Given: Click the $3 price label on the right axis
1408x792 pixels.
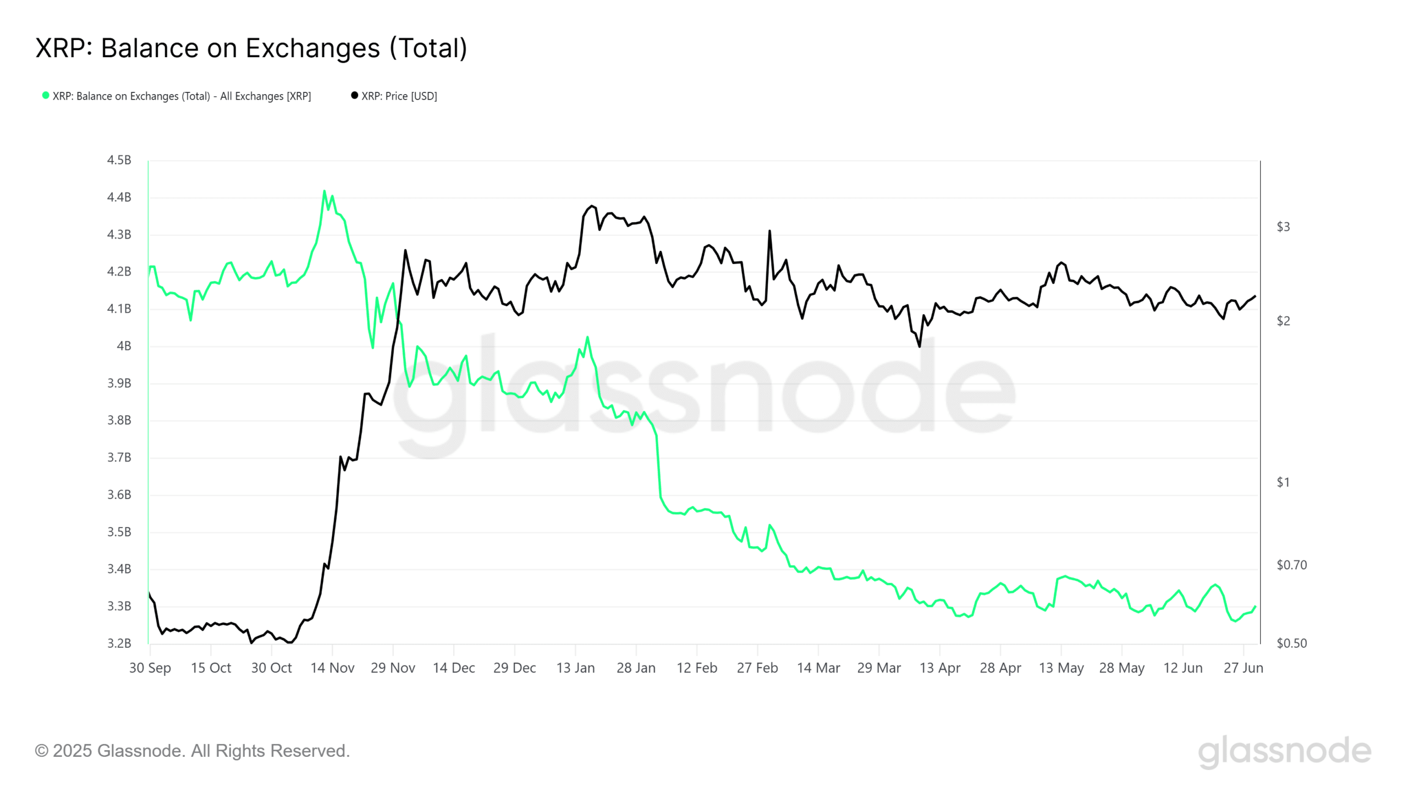Looking at the screenshot, I should point(1283,227).
